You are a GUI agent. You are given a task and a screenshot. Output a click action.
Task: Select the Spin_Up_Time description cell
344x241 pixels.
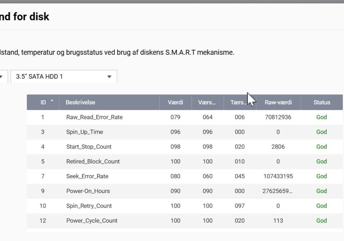pos(85,132)
